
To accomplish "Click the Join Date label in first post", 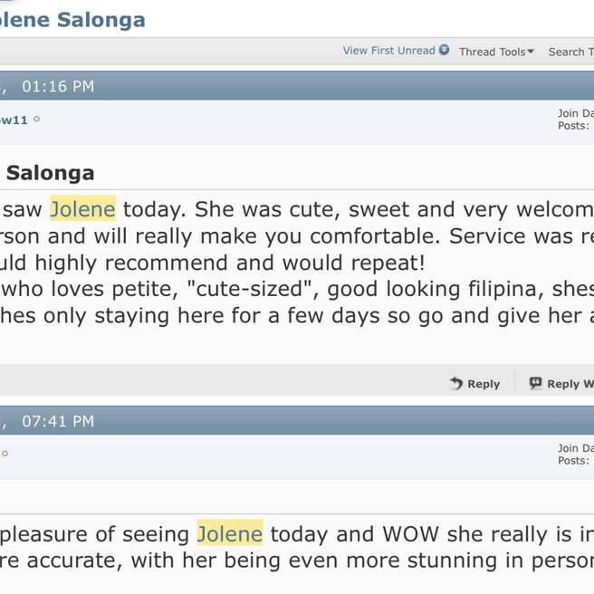I will click(575, 113).
